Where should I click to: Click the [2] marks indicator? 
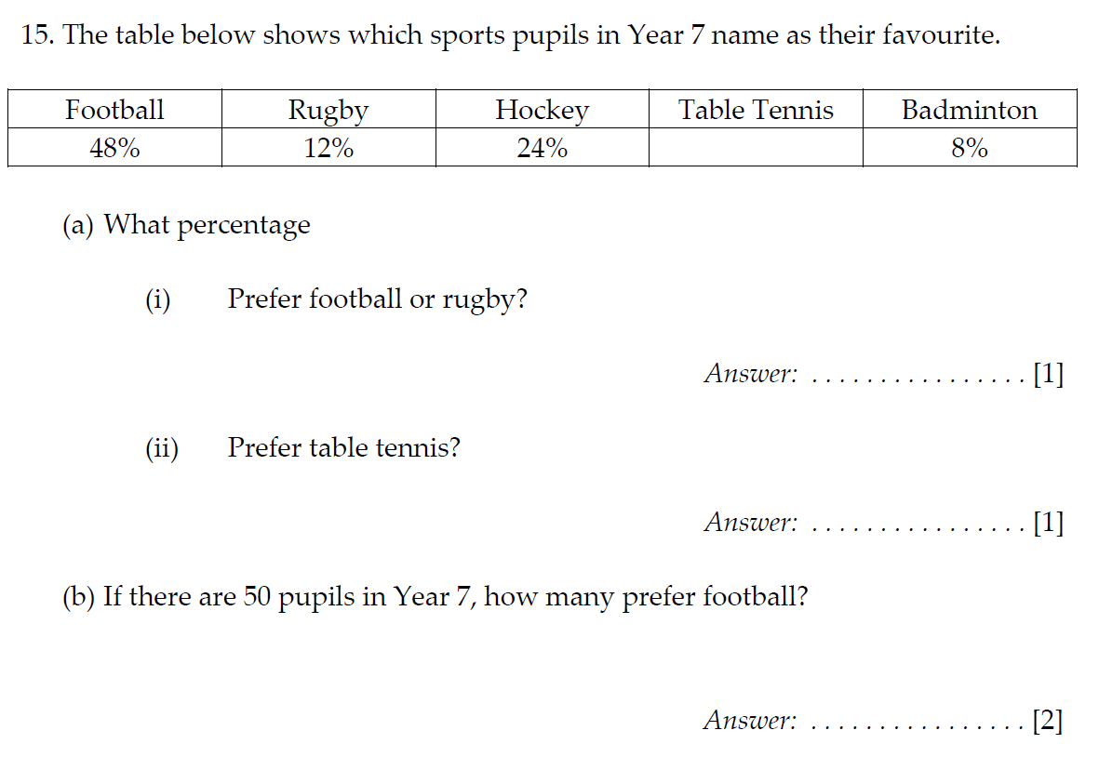point(1048,720)
